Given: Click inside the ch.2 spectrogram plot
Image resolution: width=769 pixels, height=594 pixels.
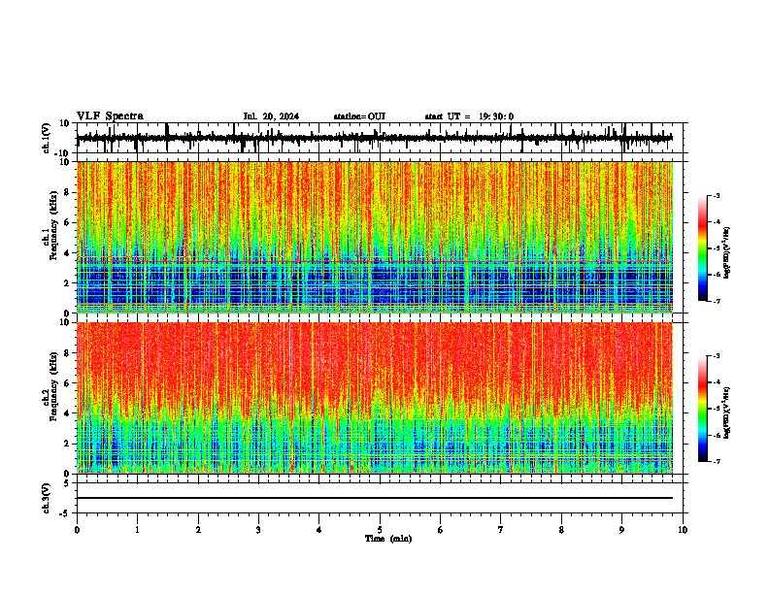Looking at the screenshot, I should pos(375,398).
